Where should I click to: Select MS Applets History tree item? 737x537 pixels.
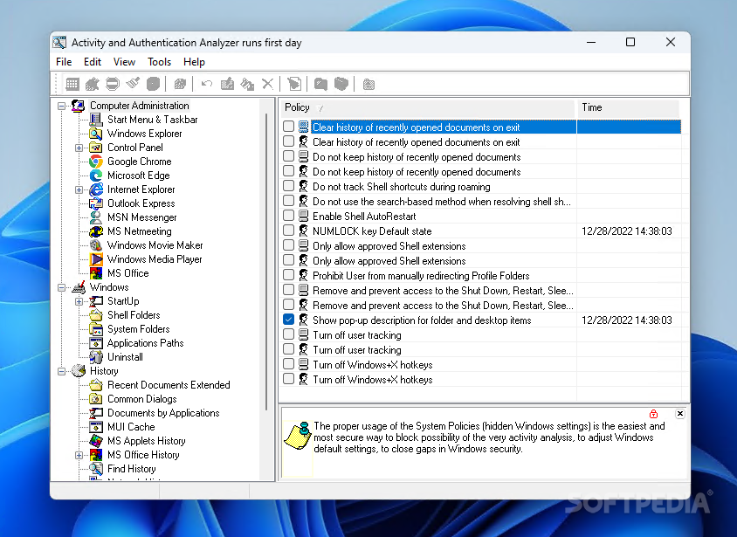(x=146, y=441)
